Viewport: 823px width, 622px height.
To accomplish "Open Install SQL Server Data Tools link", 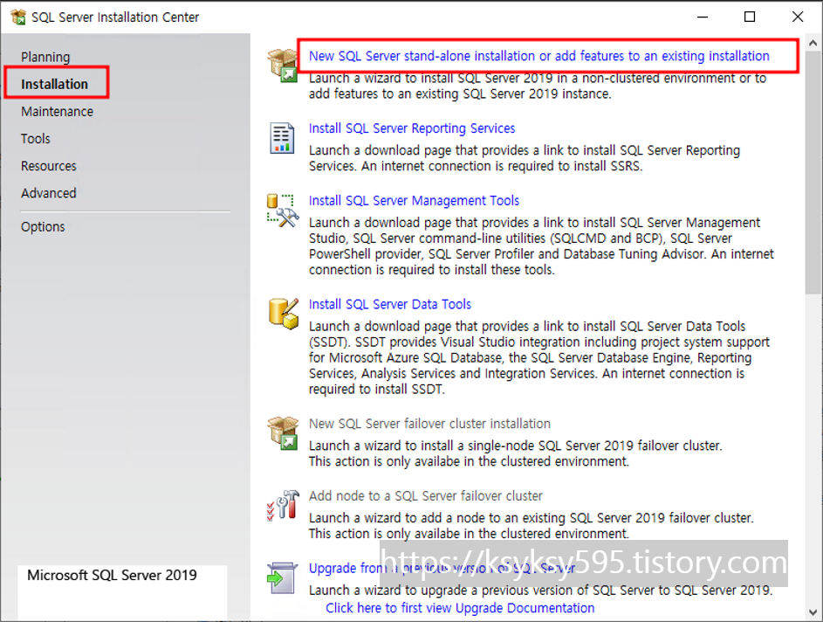I will pos(390,304).
